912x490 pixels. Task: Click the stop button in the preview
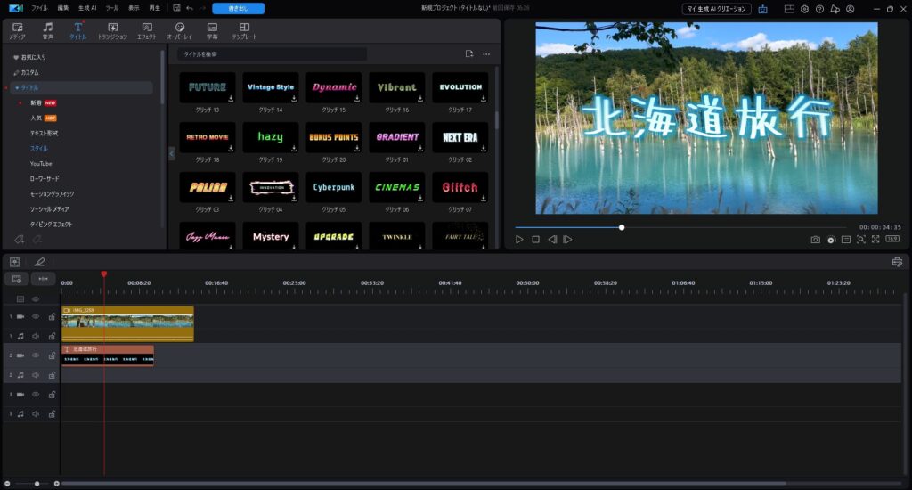click(535, 240)
